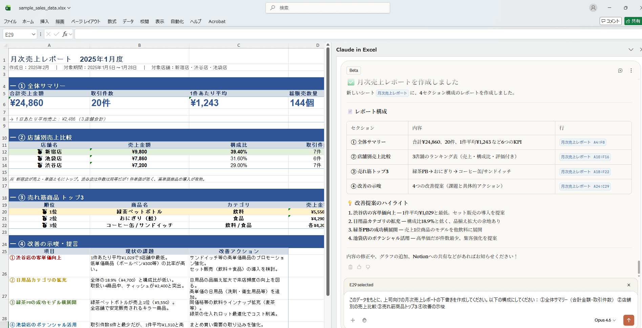The height and width of the screenshot is (328, 642).
Task: Open the sample_sales_data.xlsx file name dropdown
Action: coord(45,8)
